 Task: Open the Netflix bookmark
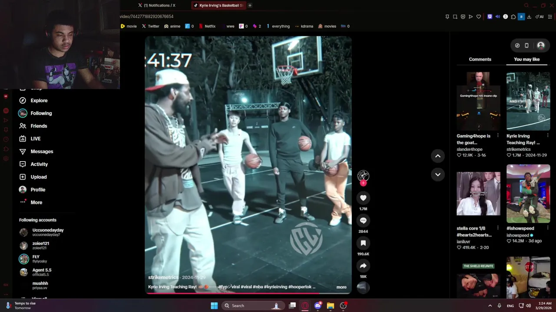coord(207,26)
